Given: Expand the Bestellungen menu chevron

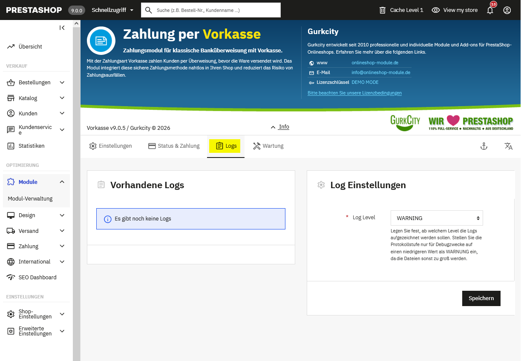Looking at the screenshot, I should (x=62, y=83).
